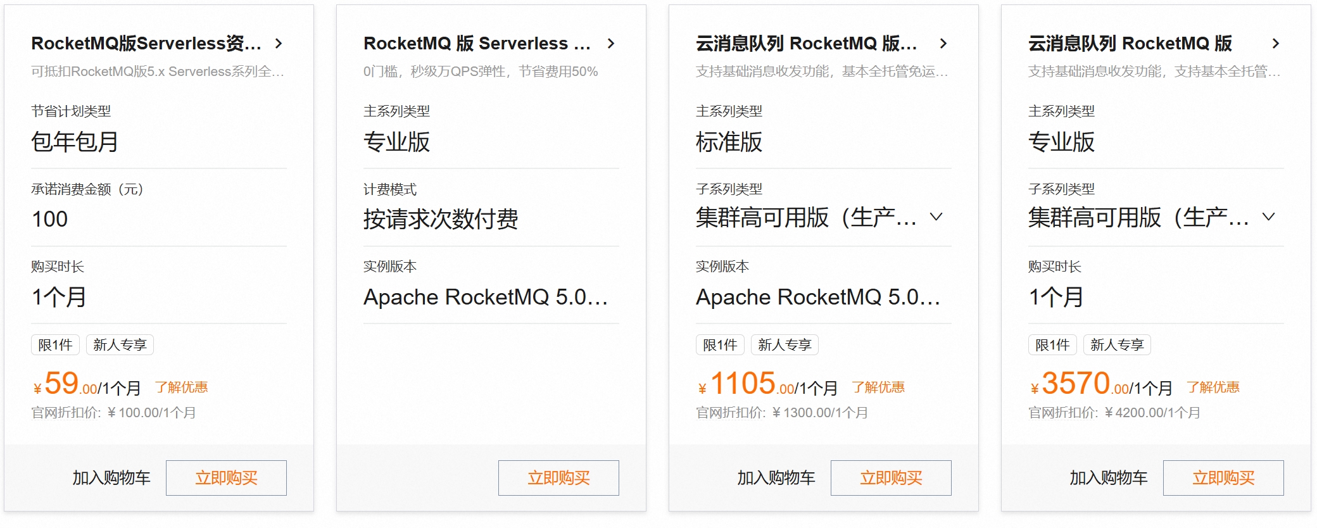Expand 子系列类型 dropdown in 标准版 card
Screen dimensions: 1317x528
936,217
